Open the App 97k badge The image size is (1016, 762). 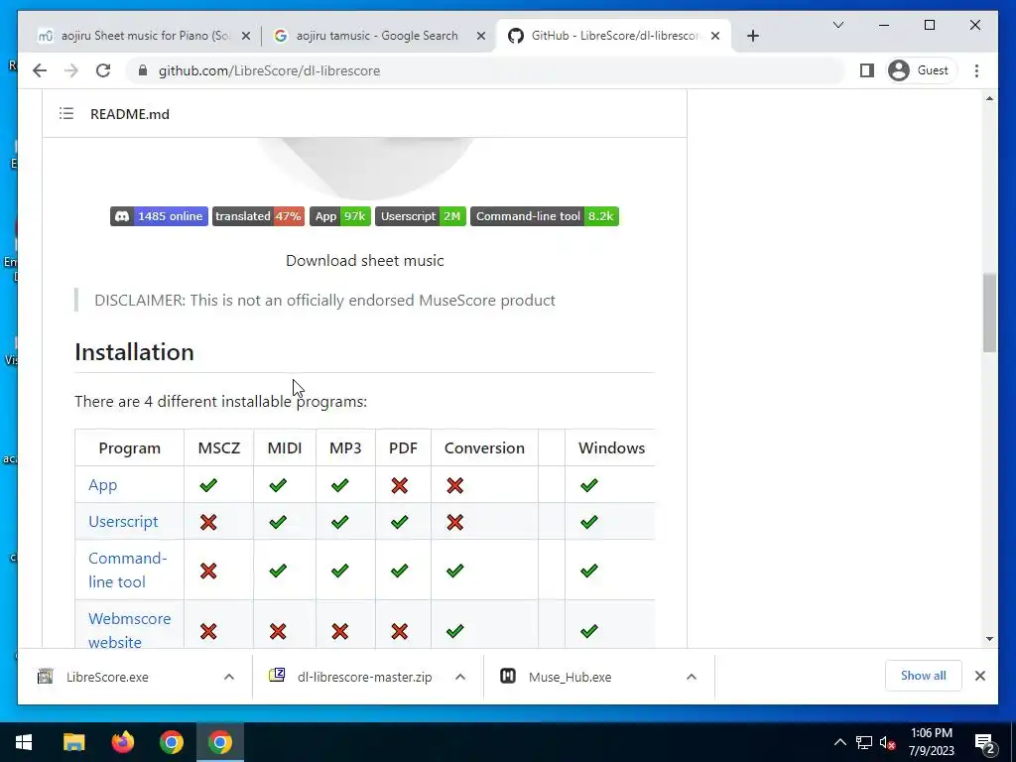pos(340,216)
